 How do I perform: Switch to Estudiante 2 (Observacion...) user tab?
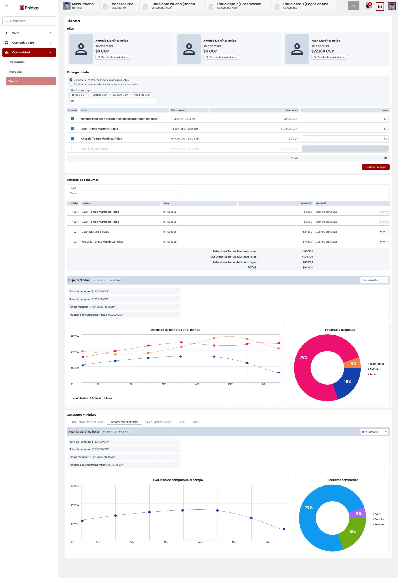238,6
